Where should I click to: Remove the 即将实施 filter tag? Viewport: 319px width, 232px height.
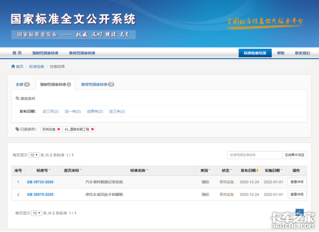(x=58, y=129)
